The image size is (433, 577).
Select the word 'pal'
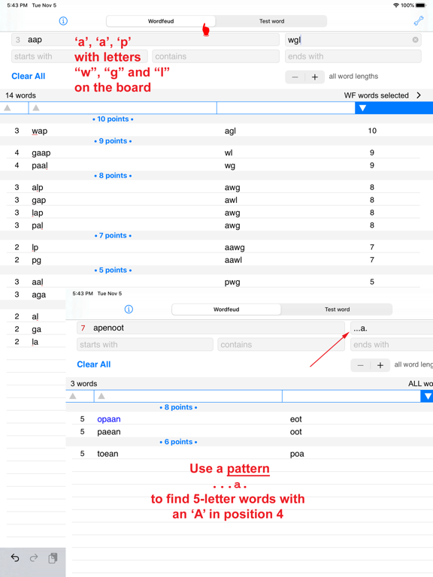tap(37, 225)
